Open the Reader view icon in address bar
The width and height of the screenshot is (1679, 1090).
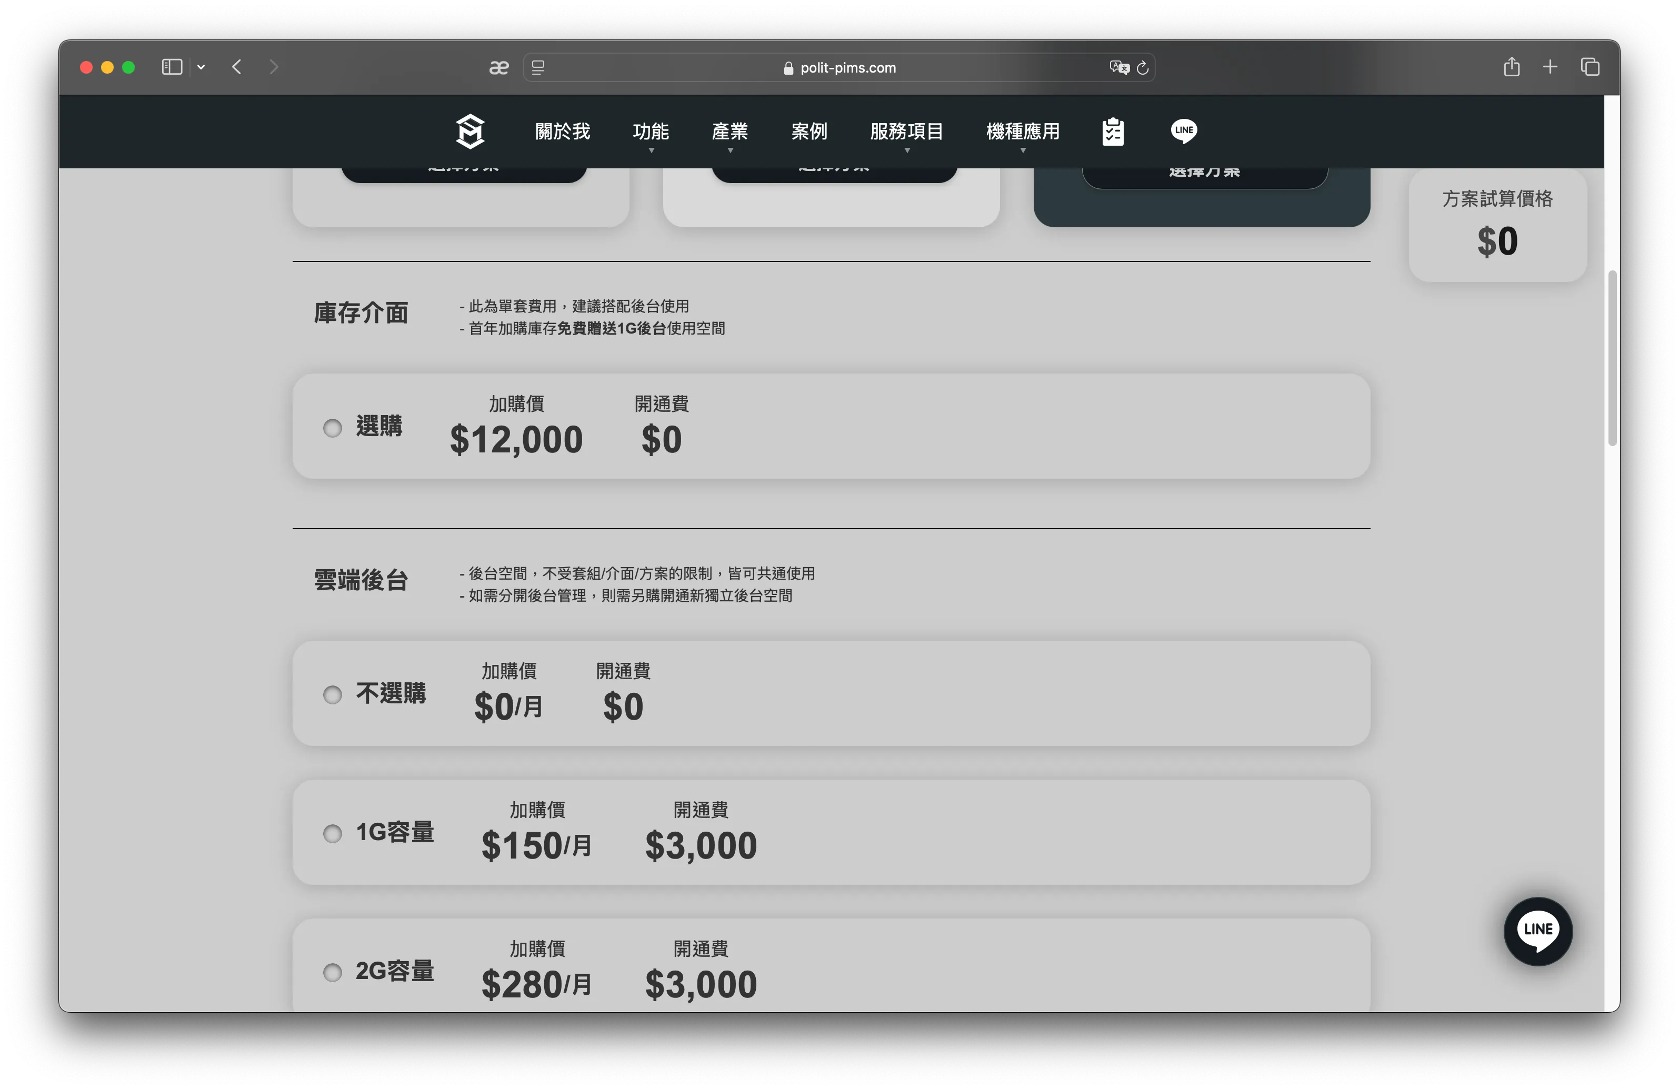pyautogui.click(x=538, y=68)
